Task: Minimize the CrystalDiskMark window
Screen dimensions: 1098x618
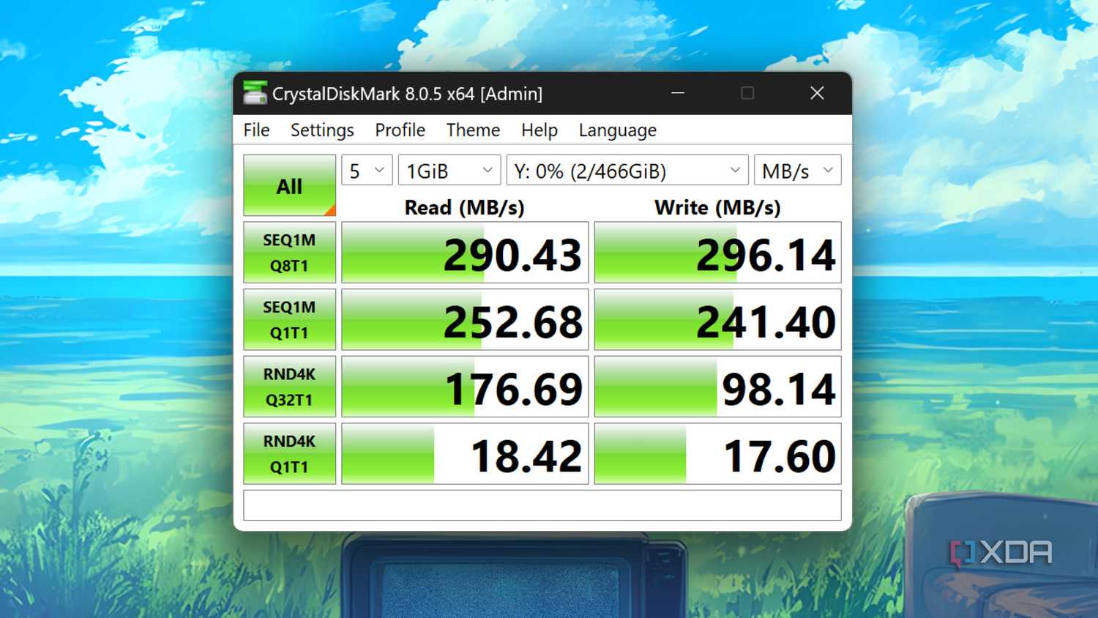Action: 678,93
